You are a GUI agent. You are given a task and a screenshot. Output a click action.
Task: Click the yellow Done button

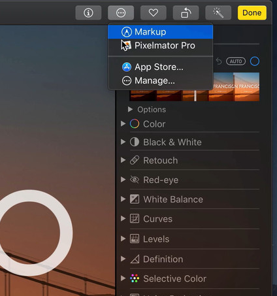coord(252,13)
